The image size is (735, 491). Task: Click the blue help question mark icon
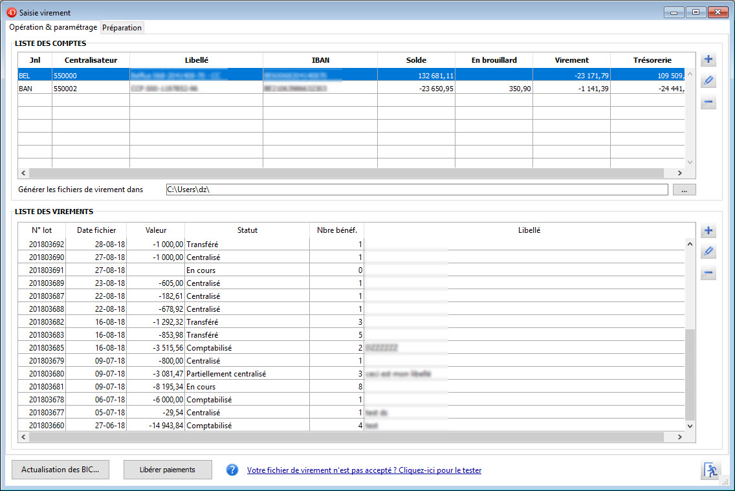pyautogui.click(x=232, y=470)
